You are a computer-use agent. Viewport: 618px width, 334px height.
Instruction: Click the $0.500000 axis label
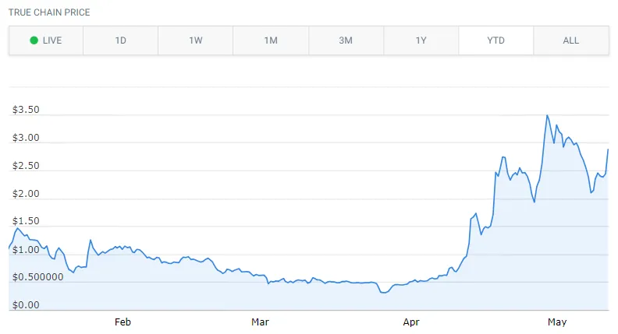(37, 277)
